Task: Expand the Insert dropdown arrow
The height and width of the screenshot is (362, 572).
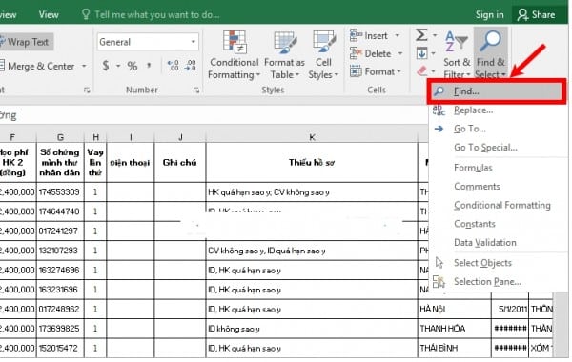Action: point(398,36)
